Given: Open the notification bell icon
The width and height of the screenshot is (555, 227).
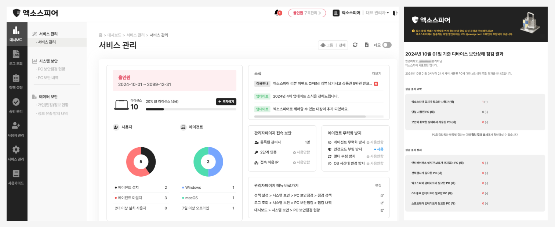Looking at the screenshot, I should [277, 13].
